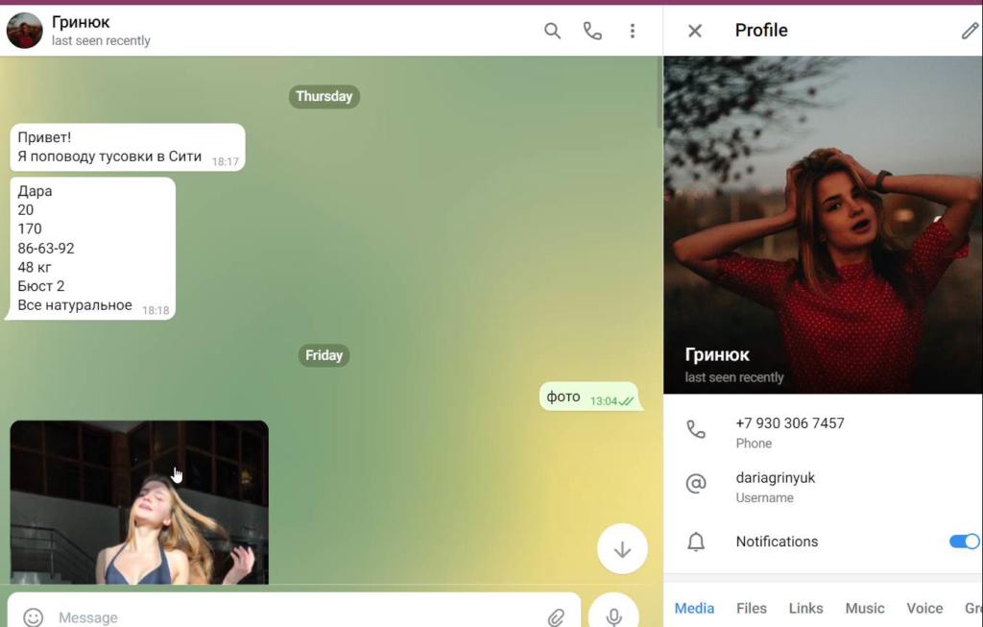Switch to the Files tab
The width and height of the screenshot is (983, 627).
(752, 608)
